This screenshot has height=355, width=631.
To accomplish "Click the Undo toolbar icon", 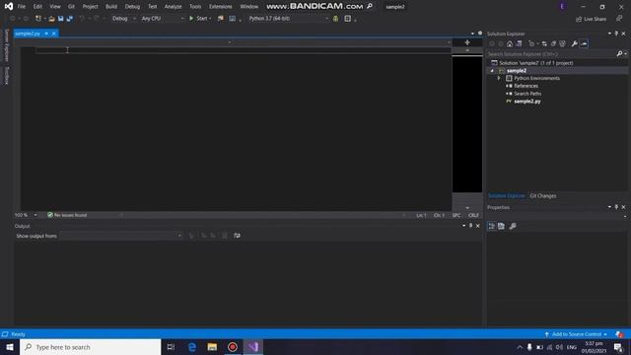I will coord(82,19).
